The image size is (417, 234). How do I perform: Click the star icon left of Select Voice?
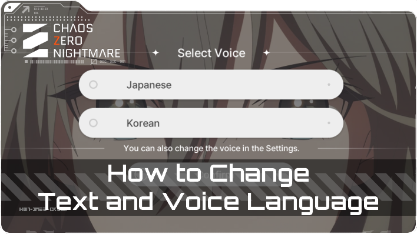point(156,52)
